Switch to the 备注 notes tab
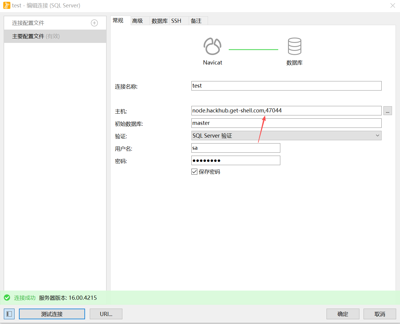400x324 pixels. click(x=196, y=21)
